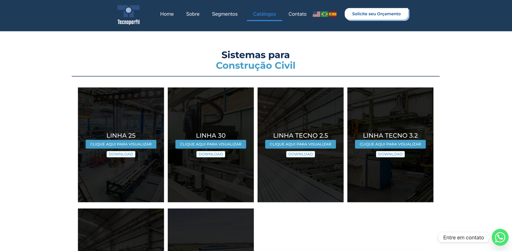
Task: Open the Segmentos menu
Action: point(225,14)
